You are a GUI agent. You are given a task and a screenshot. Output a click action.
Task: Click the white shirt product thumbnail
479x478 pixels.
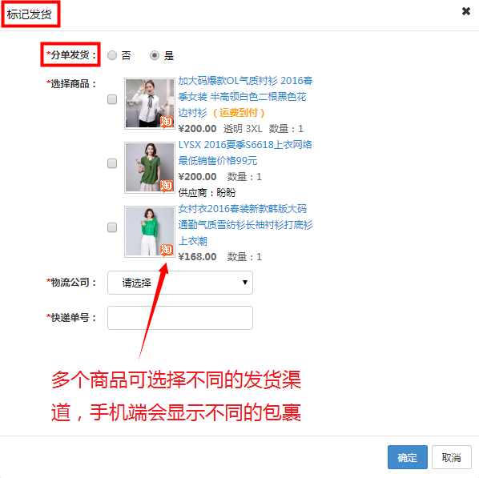click(150, 103)
